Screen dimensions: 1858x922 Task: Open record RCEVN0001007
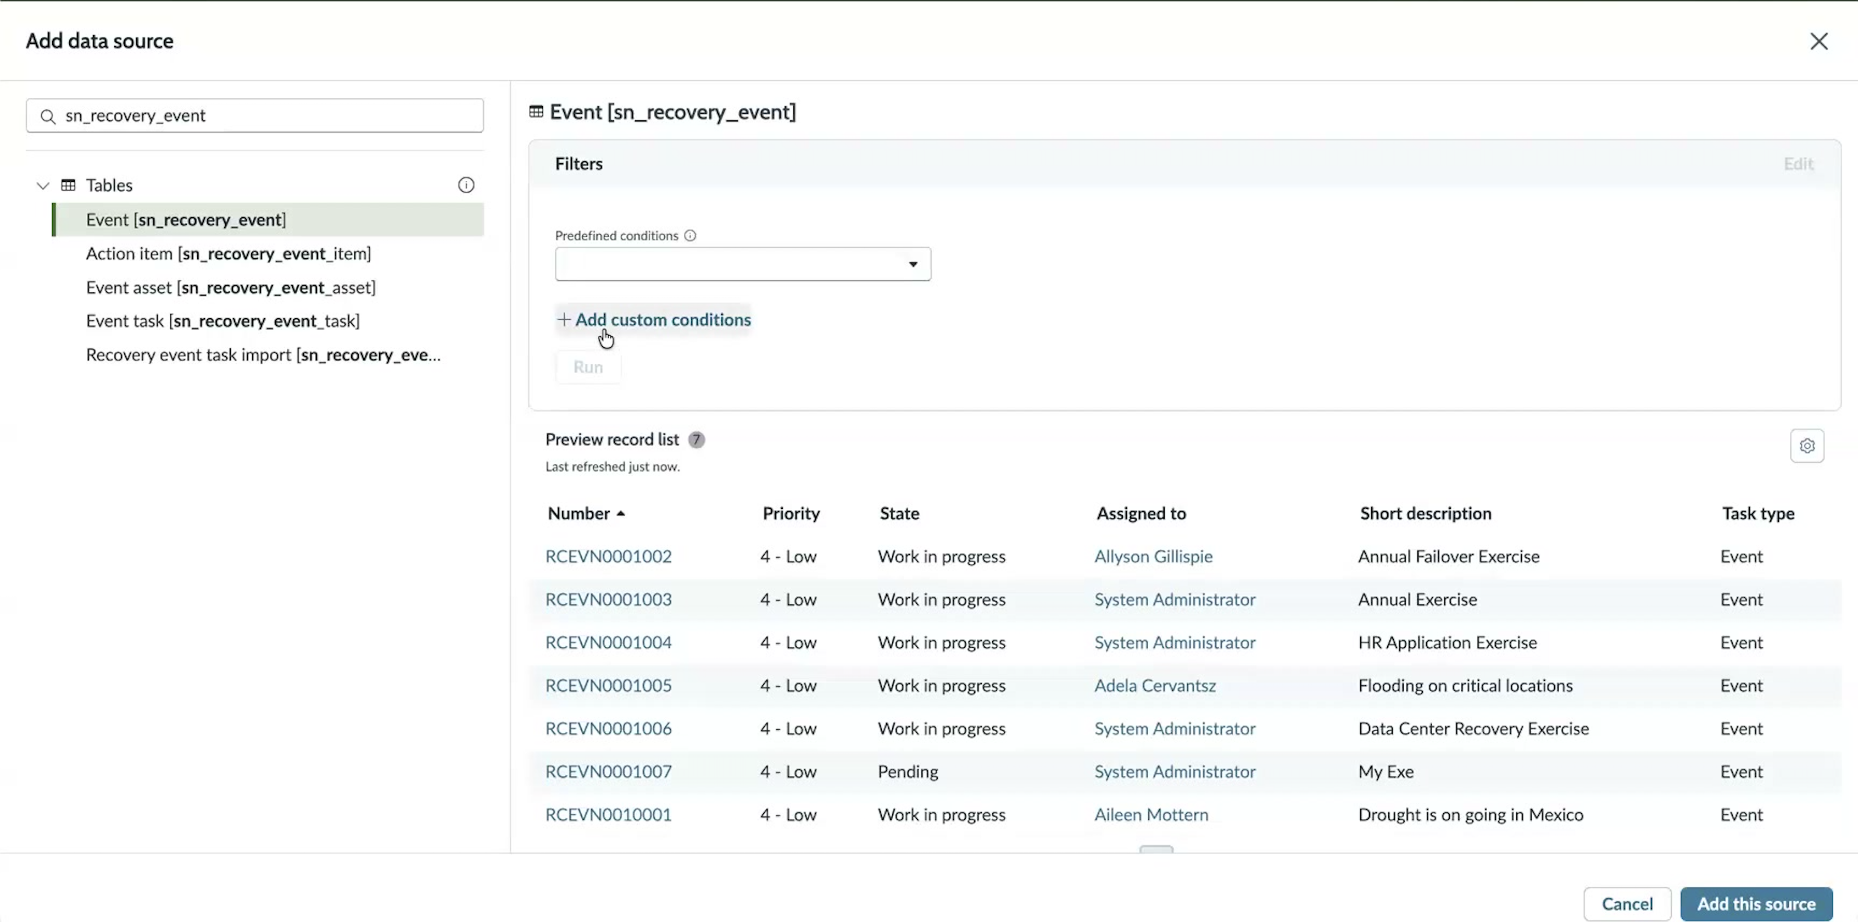click(x=608, y=771)
